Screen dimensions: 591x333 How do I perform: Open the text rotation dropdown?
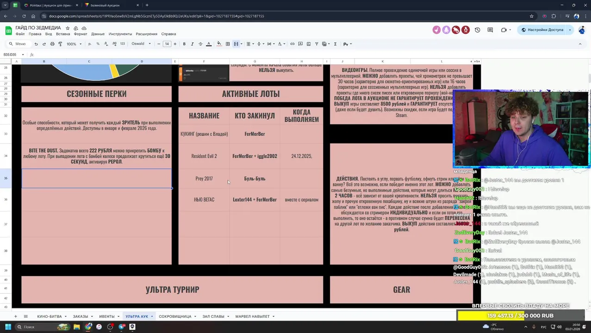click(281, 44)
